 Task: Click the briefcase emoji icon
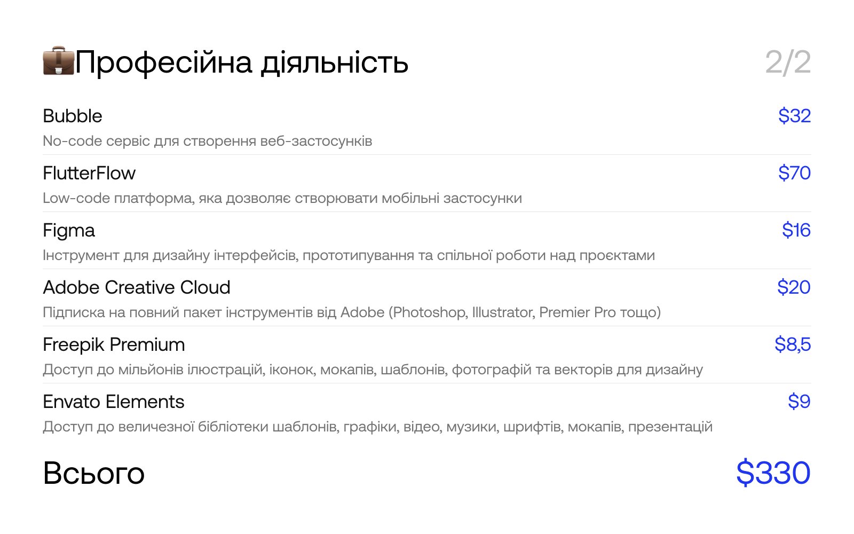(x=59, y=61)
